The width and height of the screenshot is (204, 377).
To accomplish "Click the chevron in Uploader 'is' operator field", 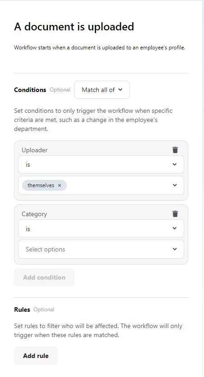I will pyautogui.click(x=175, y=164).
